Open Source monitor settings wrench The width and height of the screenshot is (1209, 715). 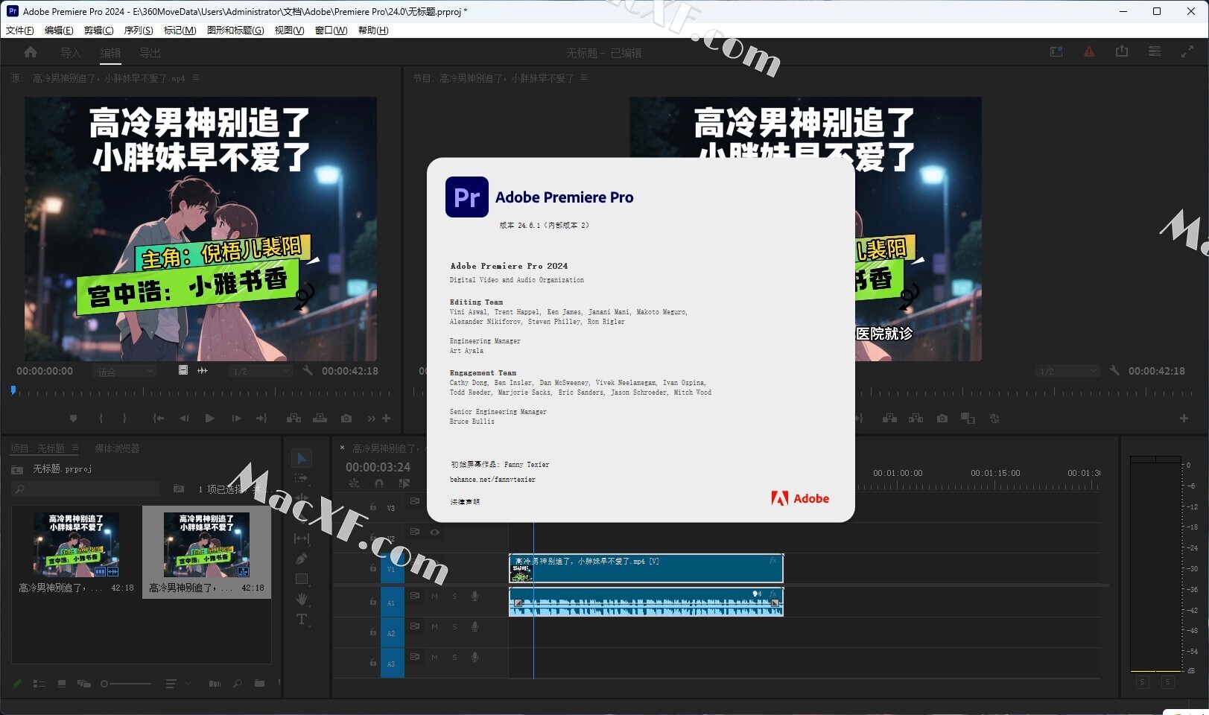point(308,370)
